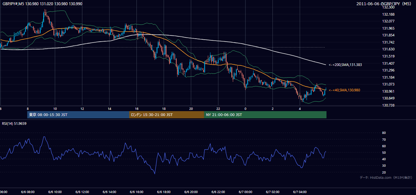
Task: Select the 東京 08:00-15:30 JST session bar
Action: tap(78, 115)
